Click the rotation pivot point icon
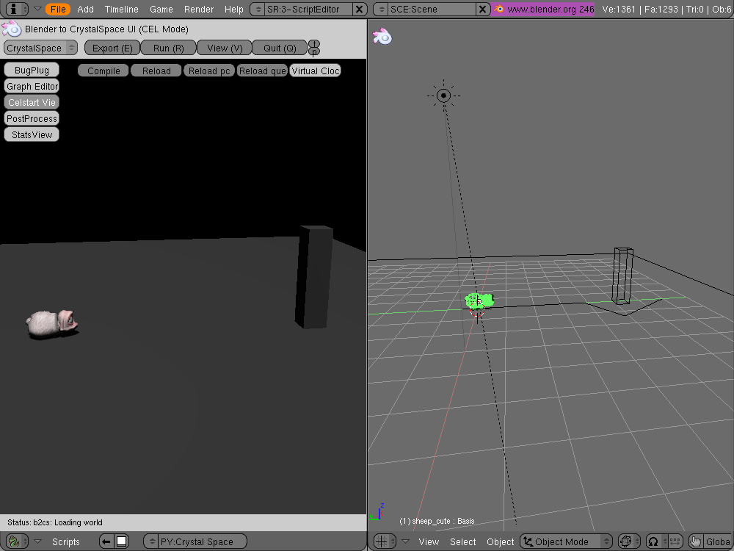734x551 pixels. point(653,541)
